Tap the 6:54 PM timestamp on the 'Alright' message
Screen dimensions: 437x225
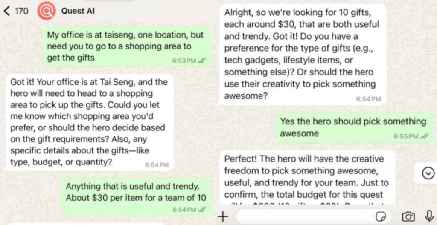(368, 99)
